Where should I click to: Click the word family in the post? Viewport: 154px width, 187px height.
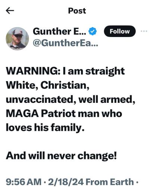66,128
